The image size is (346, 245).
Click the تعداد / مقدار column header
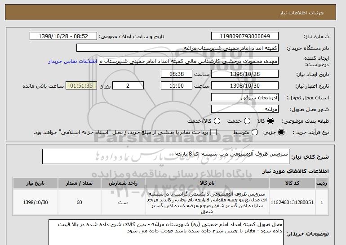click(x=80, y=183)
